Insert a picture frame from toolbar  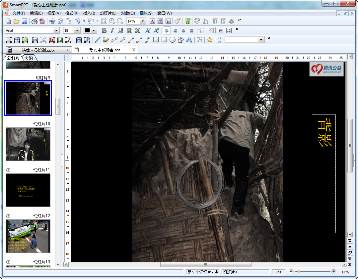pos(25,40)
